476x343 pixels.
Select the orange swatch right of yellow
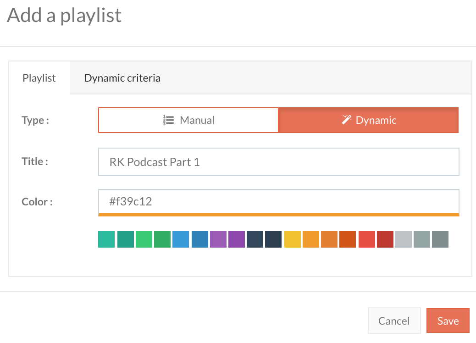310,239
